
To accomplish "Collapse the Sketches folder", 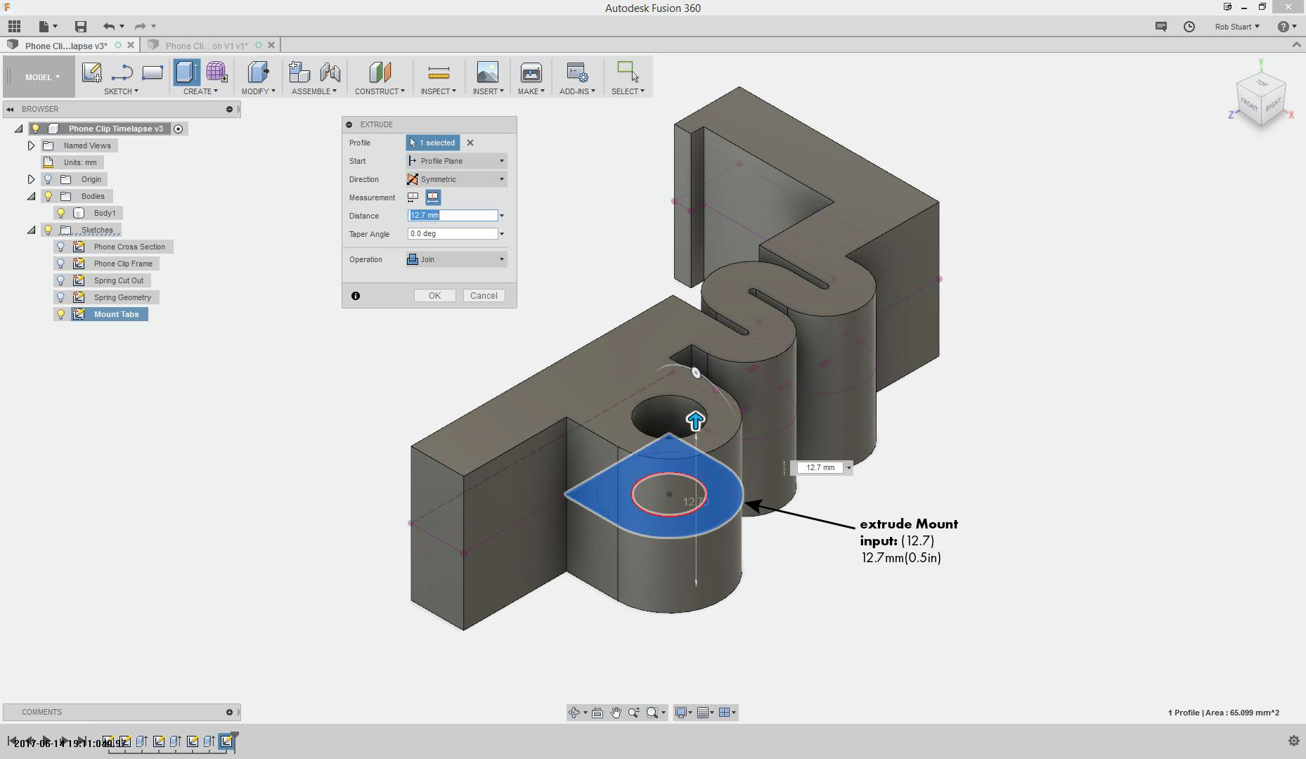I will 31,230.
